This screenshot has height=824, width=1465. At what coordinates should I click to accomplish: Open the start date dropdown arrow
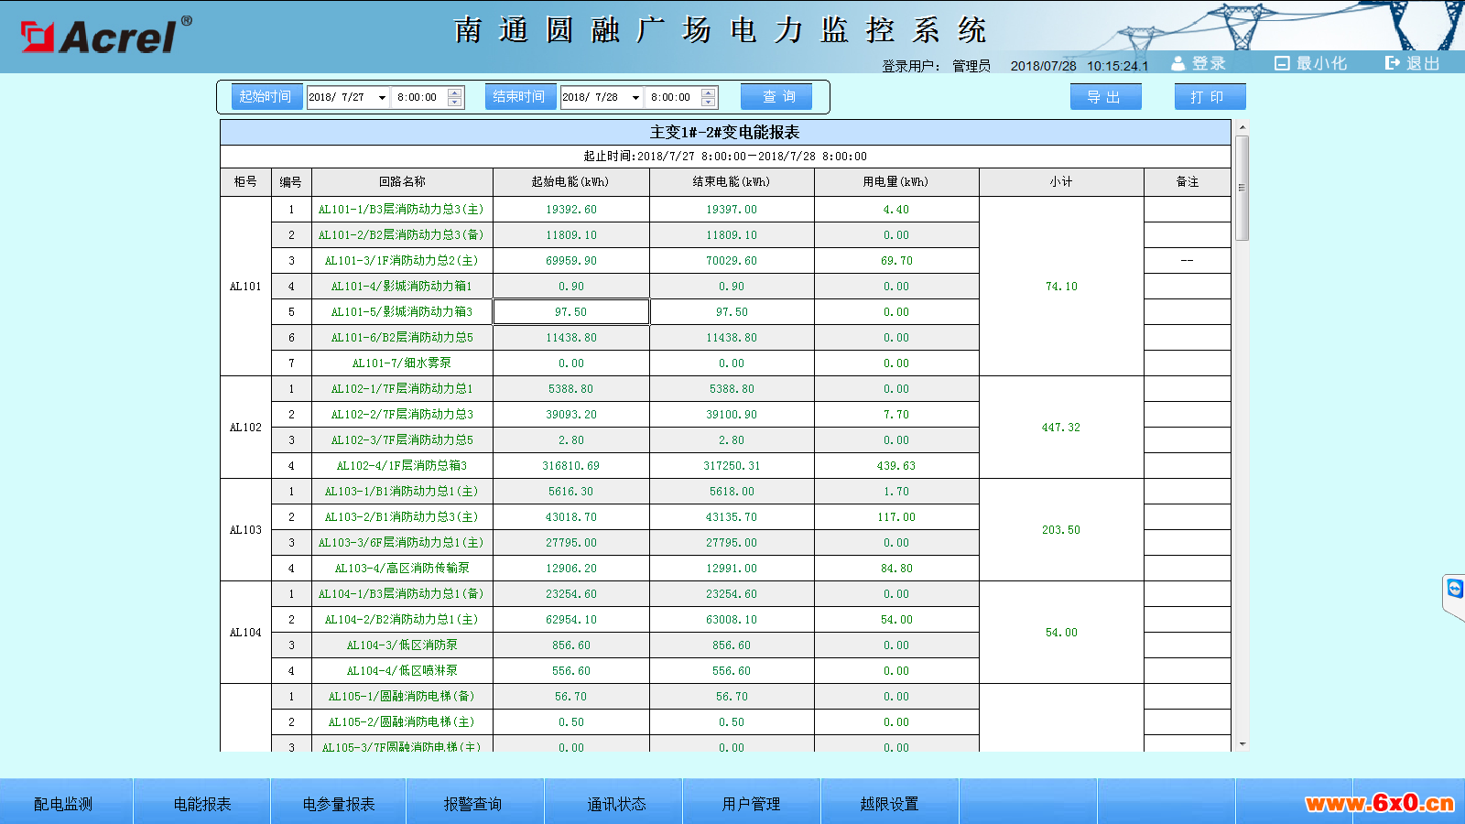[382, 97]
